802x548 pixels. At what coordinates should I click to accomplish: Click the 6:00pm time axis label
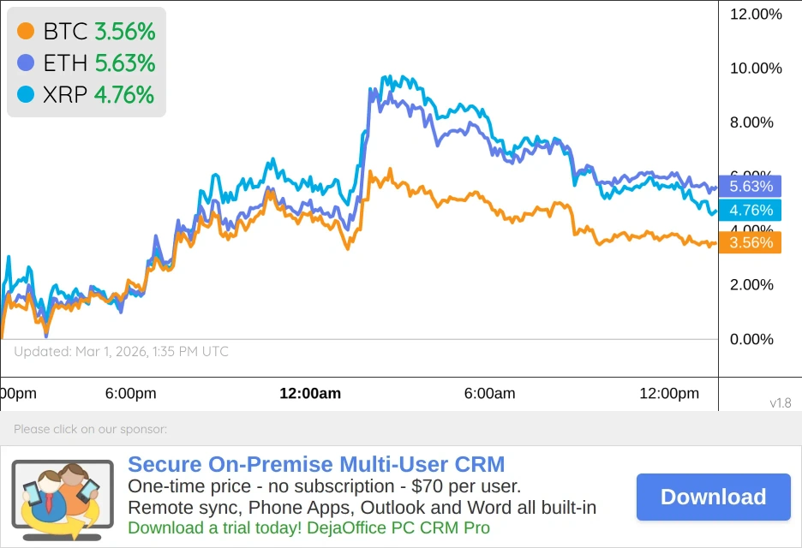click(130, 394)
